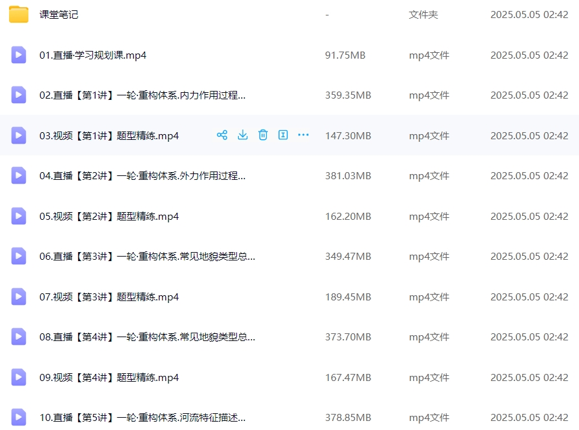Click the type label 文件夹
The height and width of the screenshot is (430, 579).
tap(423, 15)
